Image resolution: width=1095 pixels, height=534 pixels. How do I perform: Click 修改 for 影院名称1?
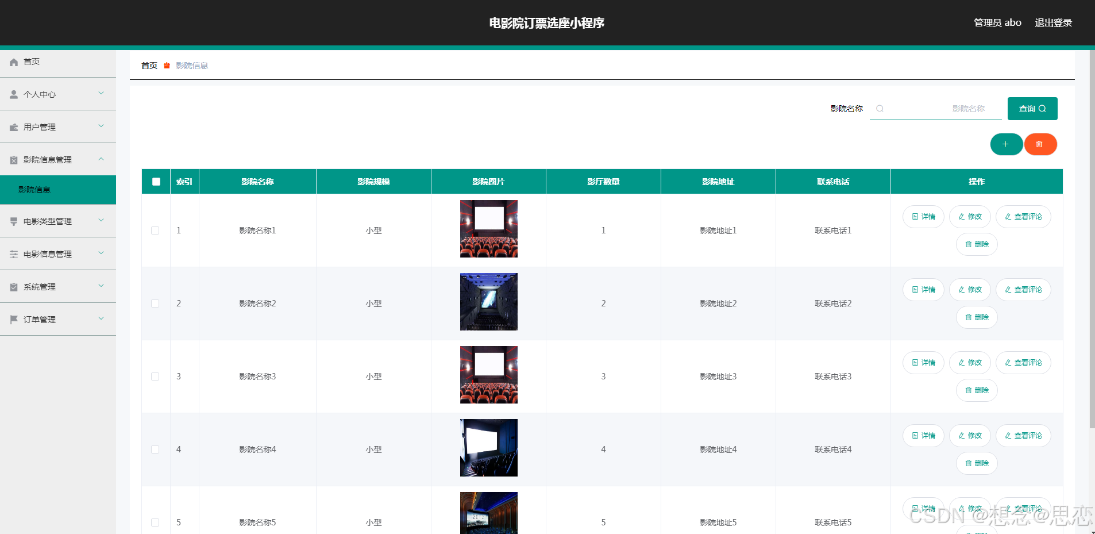pyautogui.click(x=970, y=217)
